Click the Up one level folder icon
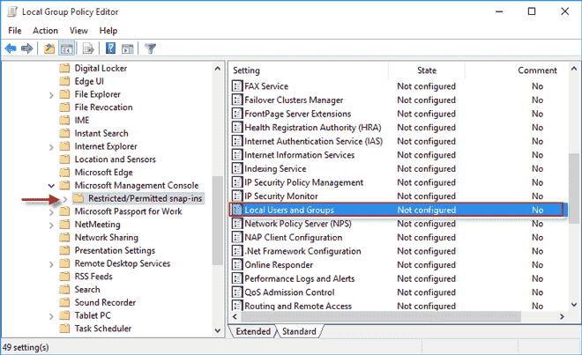This screenshot has width=582, height=355. 49,48
